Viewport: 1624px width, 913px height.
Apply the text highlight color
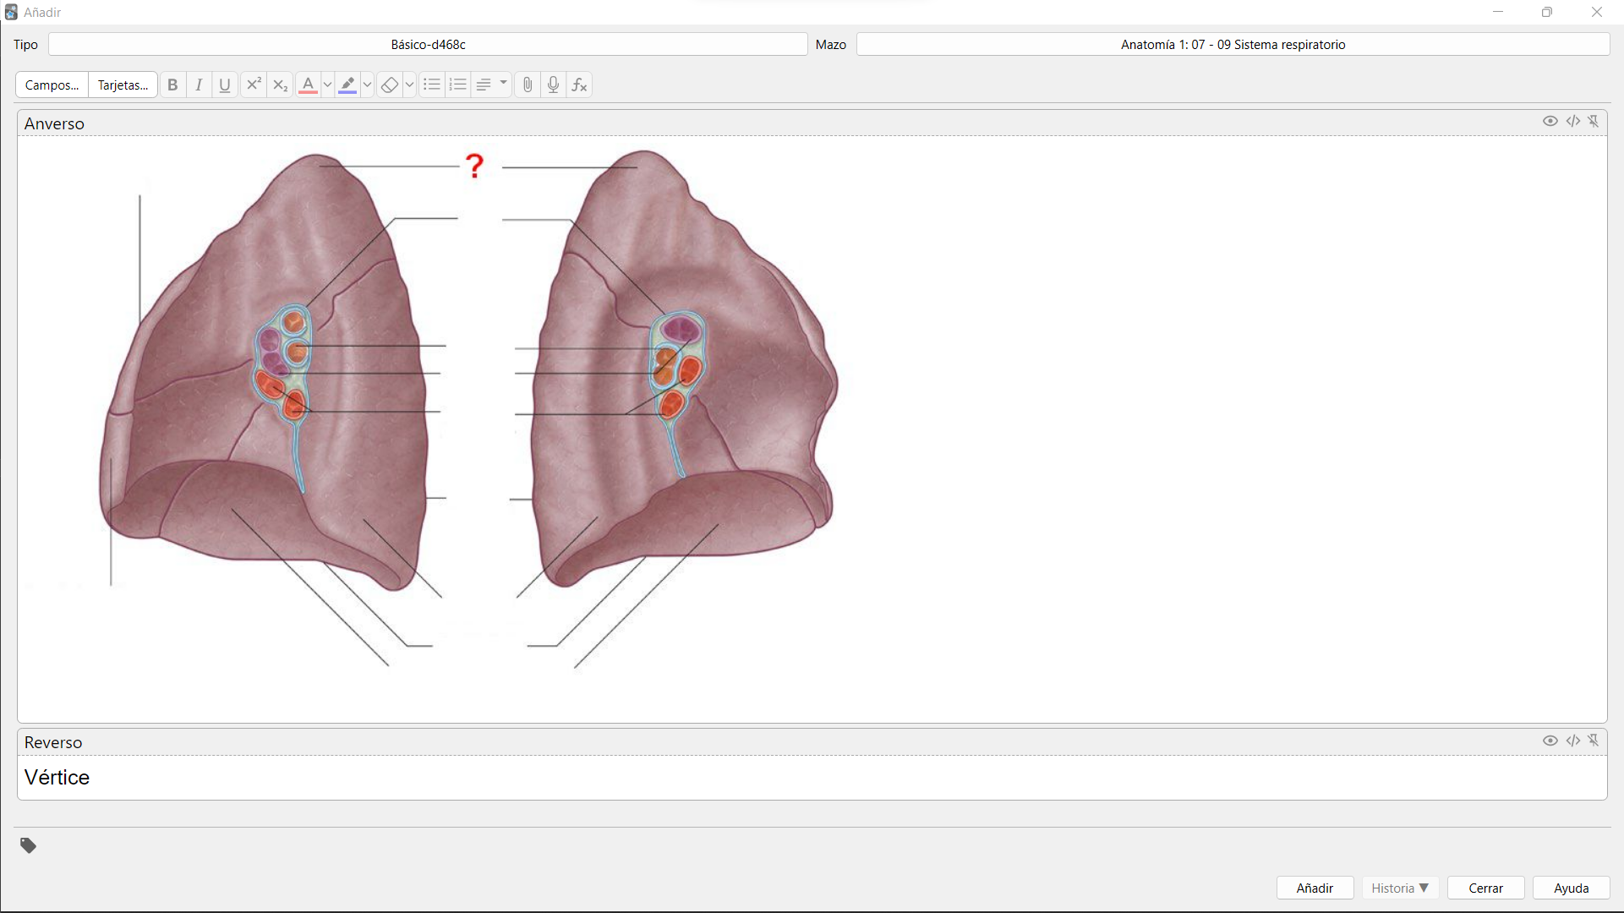coord(347,85)
